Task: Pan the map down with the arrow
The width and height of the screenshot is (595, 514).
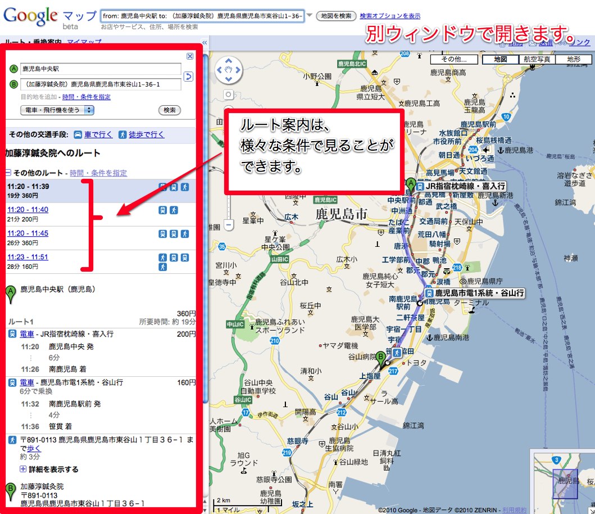Action: click(x=229, y=79)
